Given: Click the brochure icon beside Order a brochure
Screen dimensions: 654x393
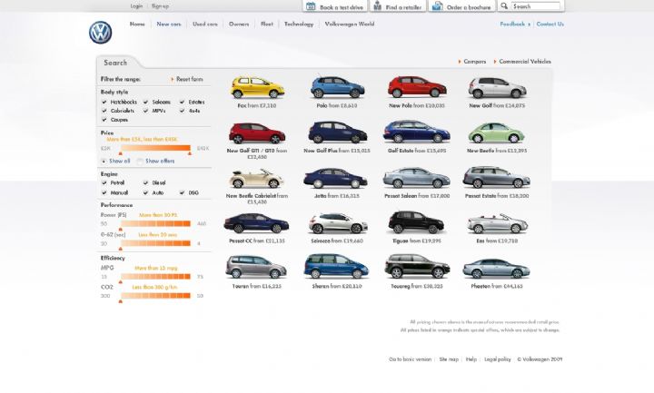Looking at the screenshot, I should (x=437, y=5).
